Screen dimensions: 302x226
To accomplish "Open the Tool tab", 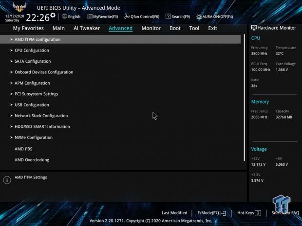I will [x=194, y=28].
